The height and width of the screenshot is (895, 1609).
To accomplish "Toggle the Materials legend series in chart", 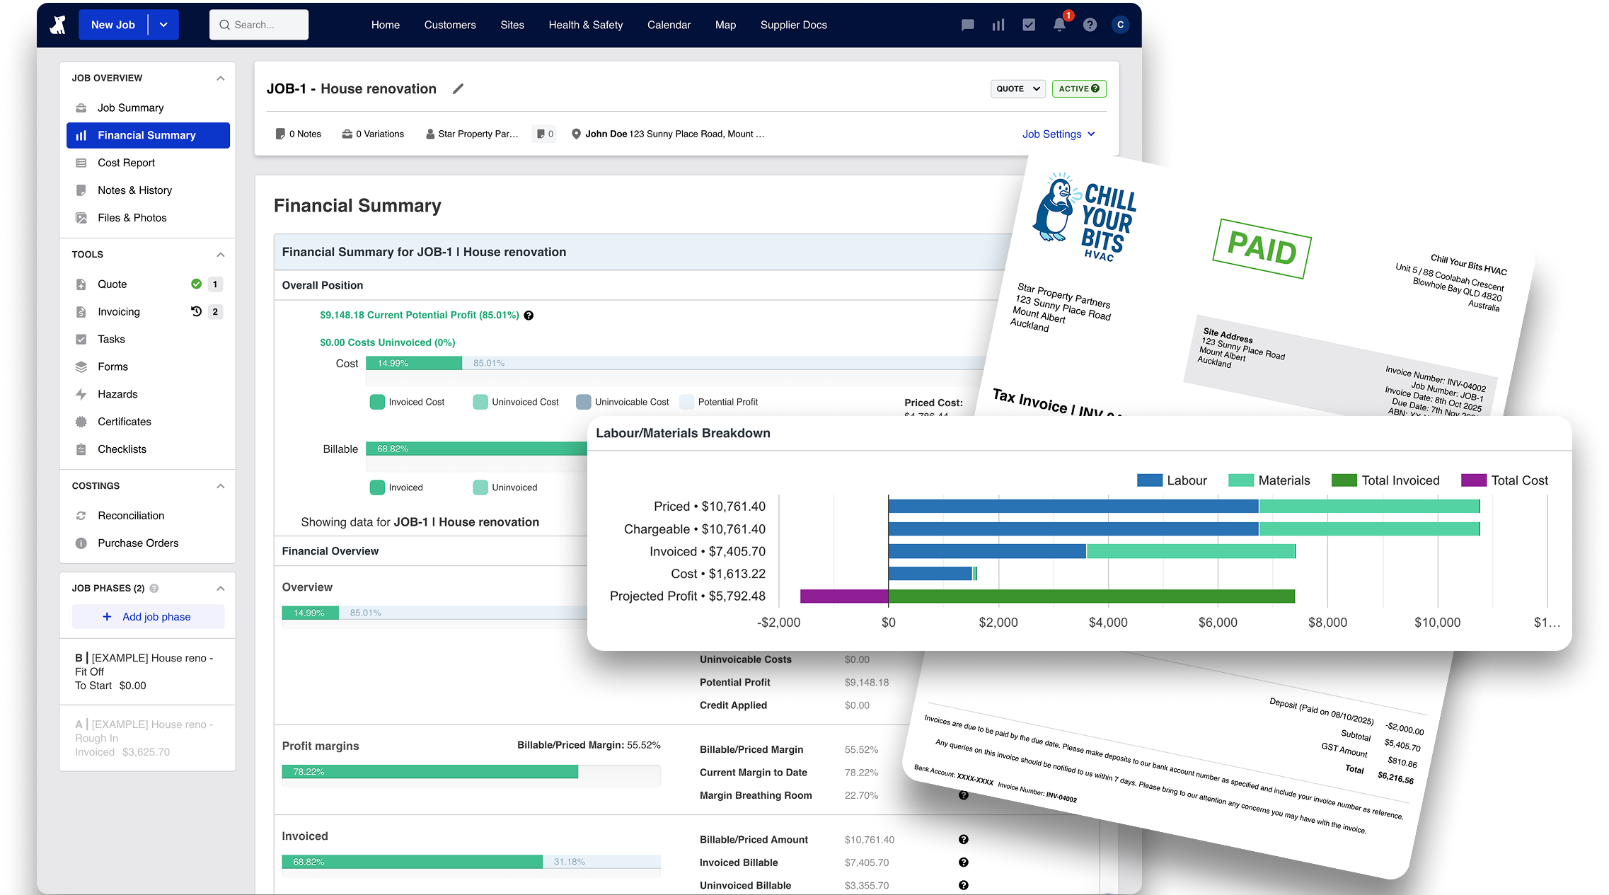I will [x=1269, y=480].
